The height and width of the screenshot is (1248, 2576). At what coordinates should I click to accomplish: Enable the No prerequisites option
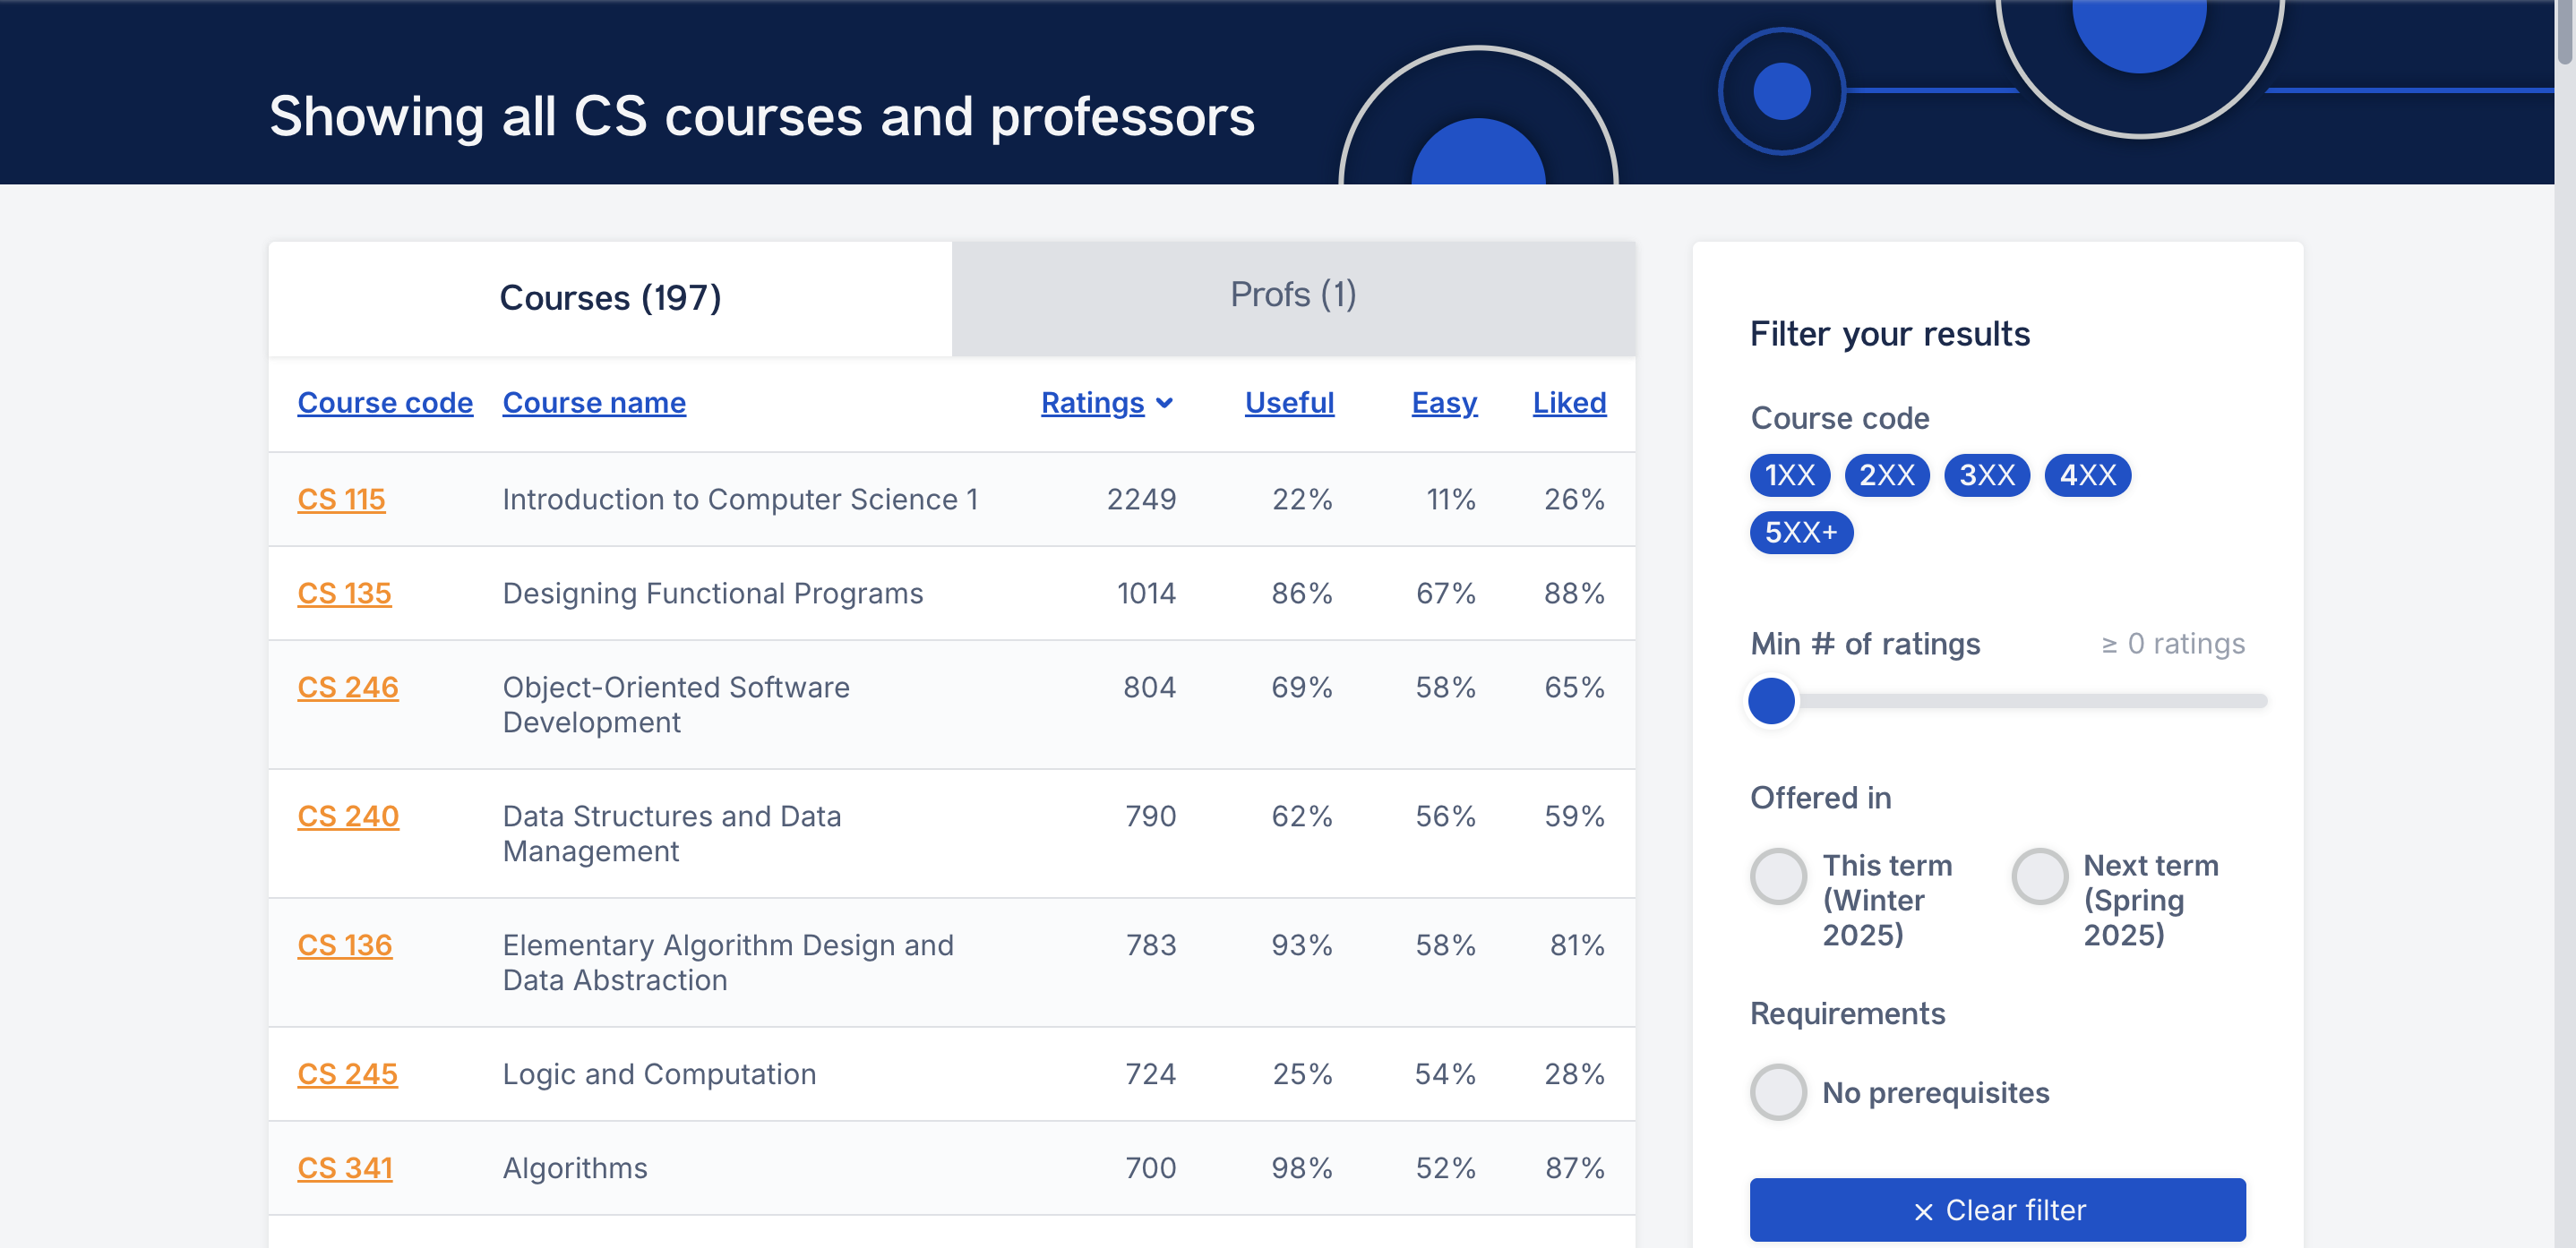tap(1778, 1092)
